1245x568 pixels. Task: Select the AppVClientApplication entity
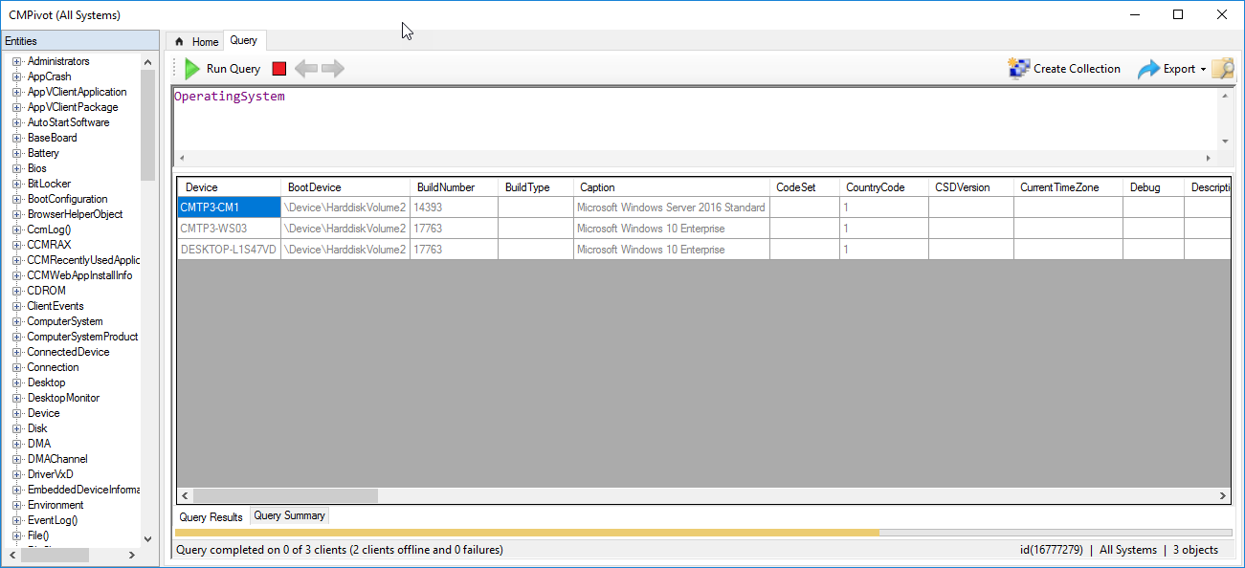[77, 92]
